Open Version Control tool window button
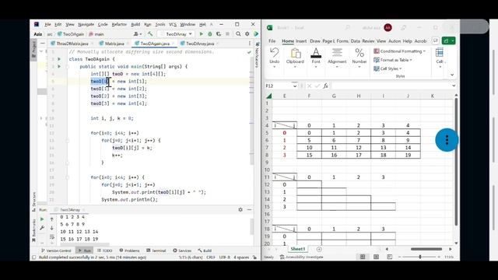The image size is (498, 280). [56, 250]
